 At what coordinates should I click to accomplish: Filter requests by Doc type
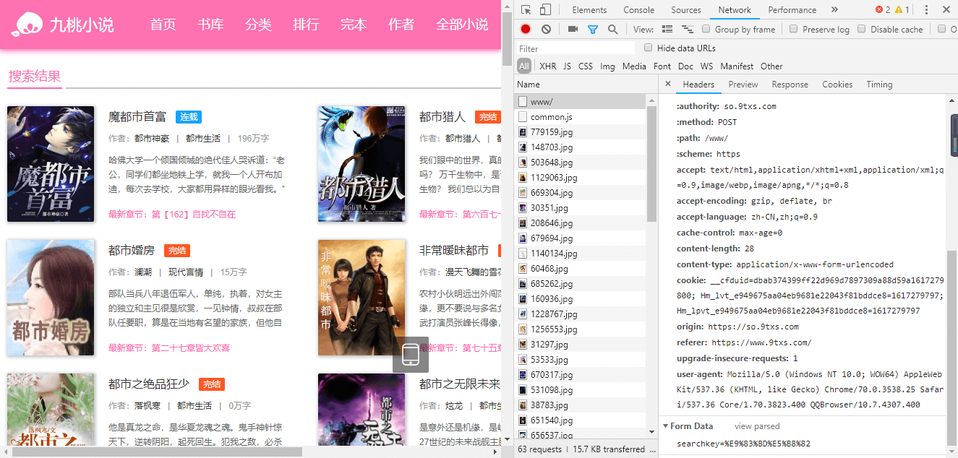685,66
